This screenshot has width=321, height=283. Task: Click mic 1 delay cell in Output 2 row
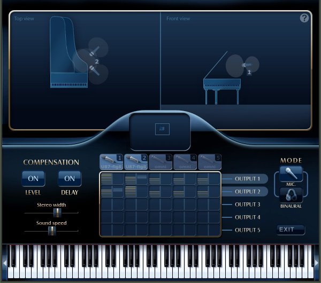point(118,192)
